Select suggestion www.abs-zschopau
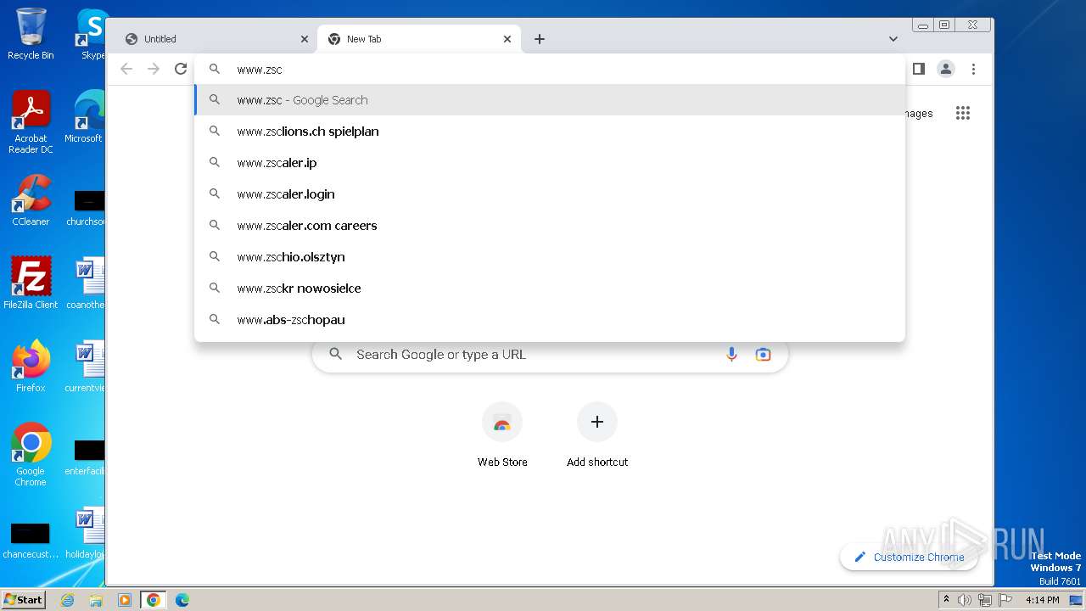The image size is (1086, 611). point(550,320)
